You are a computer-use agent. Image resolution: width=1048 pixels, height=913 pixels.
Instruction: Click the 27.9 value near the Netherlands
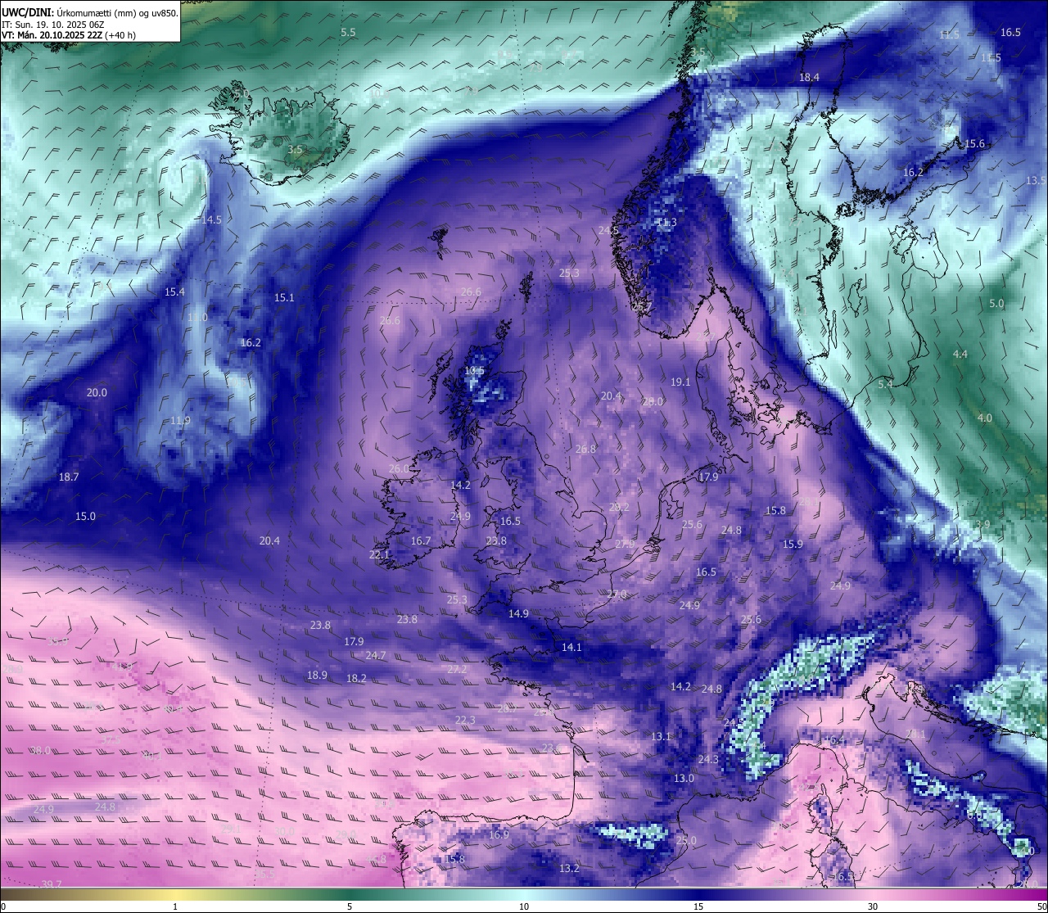coord(625,544)
